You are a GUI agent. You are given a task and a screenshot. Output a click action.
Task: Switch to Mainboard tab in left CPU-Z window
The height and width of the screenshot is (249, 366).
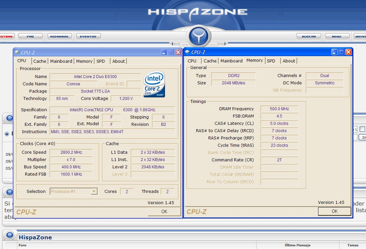click(61, 61)
